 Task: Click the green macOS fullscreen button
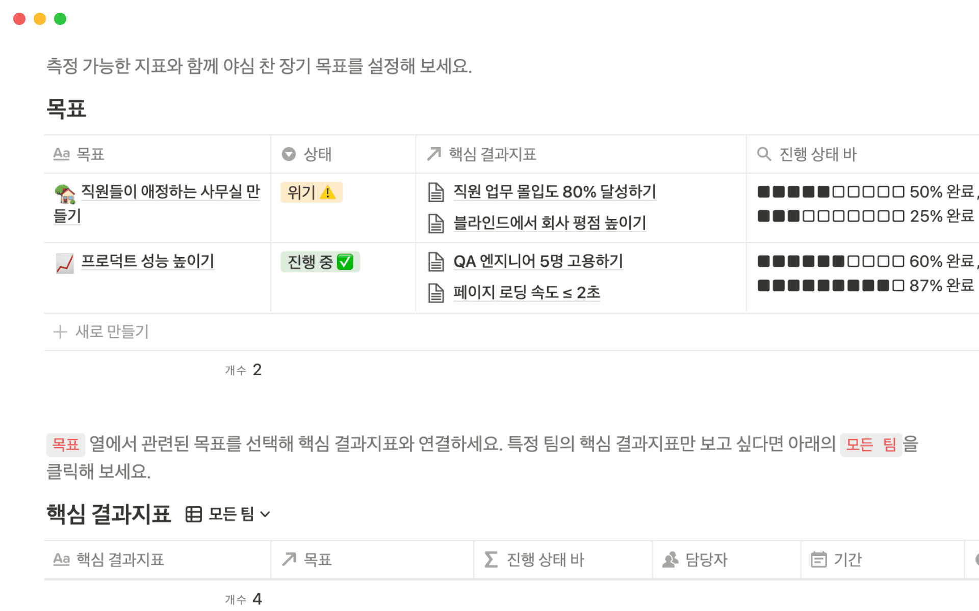click(60, 19)
